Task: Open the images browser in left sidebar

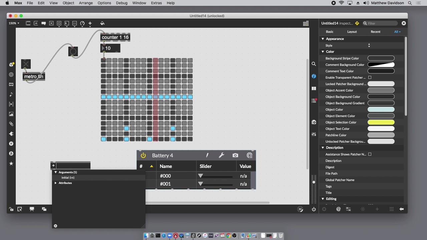Action: (11, 114)
